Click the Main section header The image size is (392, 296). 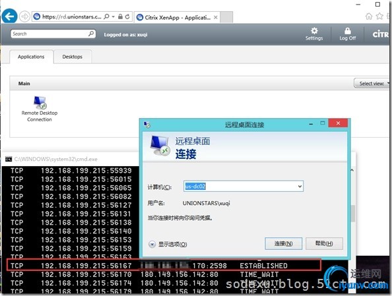coord(24,84)
